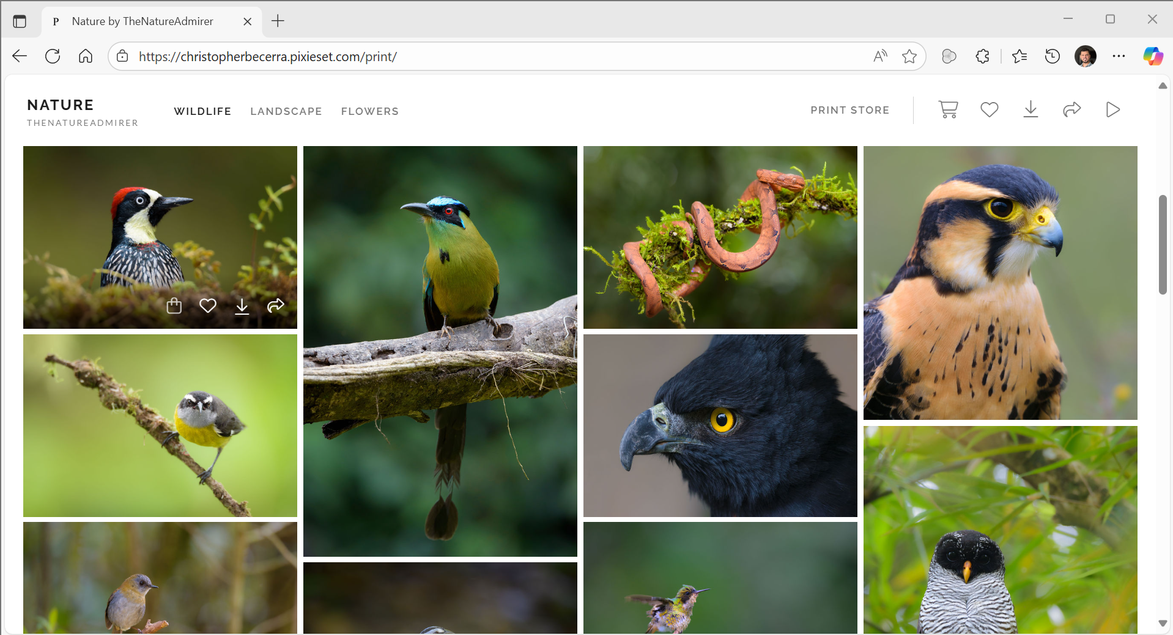Share the gallery using the header arrow icon
The width and height of the screenshot is (1173, 635).
[x=1071, y=109]
